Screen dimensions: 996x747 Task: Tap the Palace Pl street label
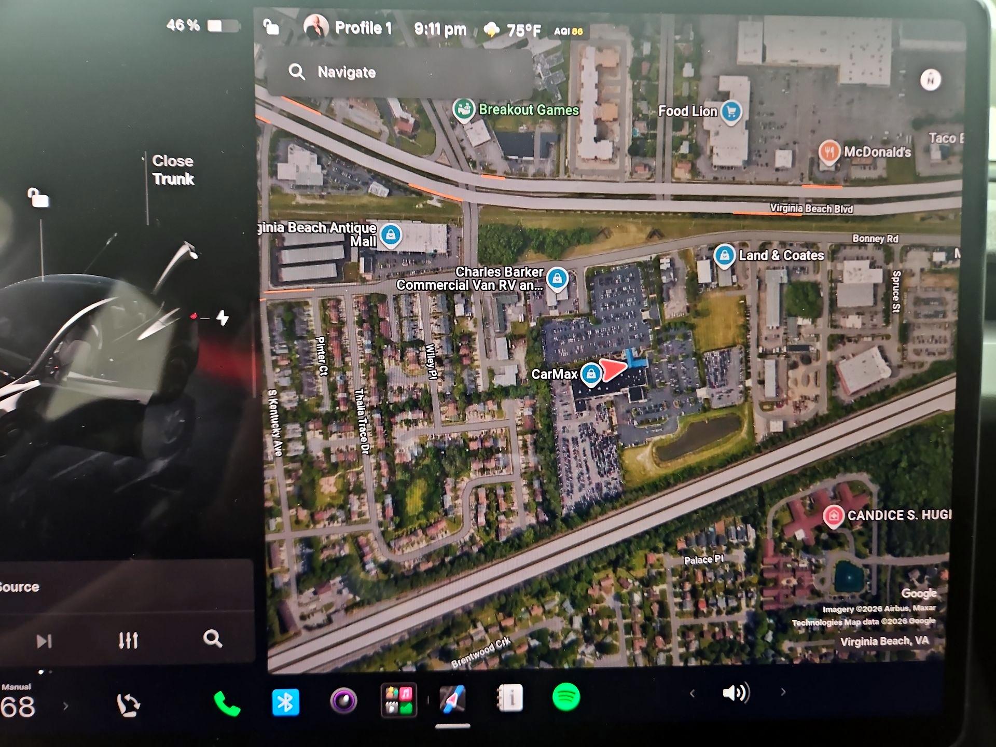703,560
